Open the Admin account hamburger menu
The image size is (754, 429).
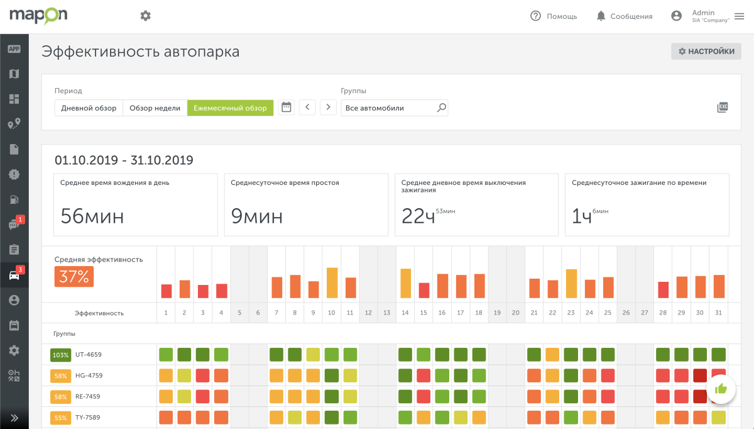[739, 16]
